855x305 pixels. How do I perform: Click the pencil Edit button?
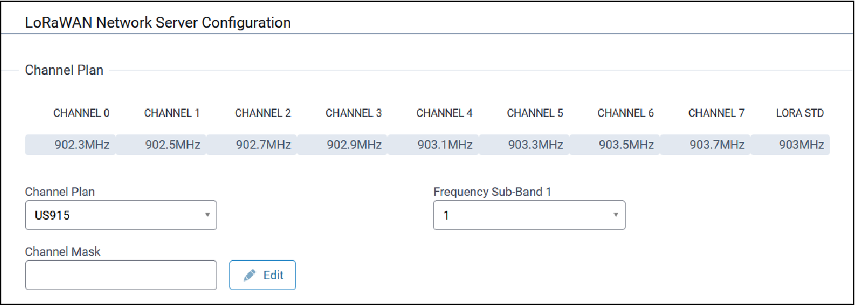(x=262, y=275)
